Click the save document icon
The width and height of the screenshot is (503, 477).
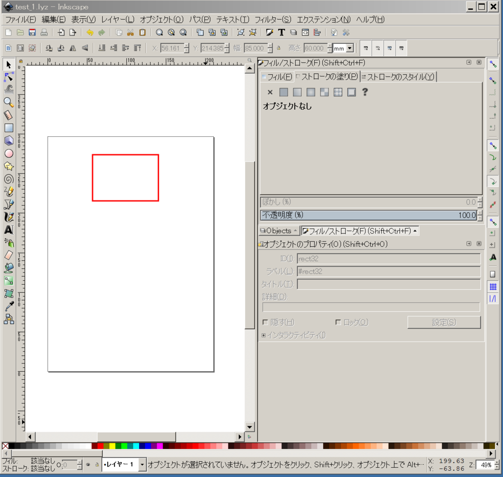tap(32, 32)
